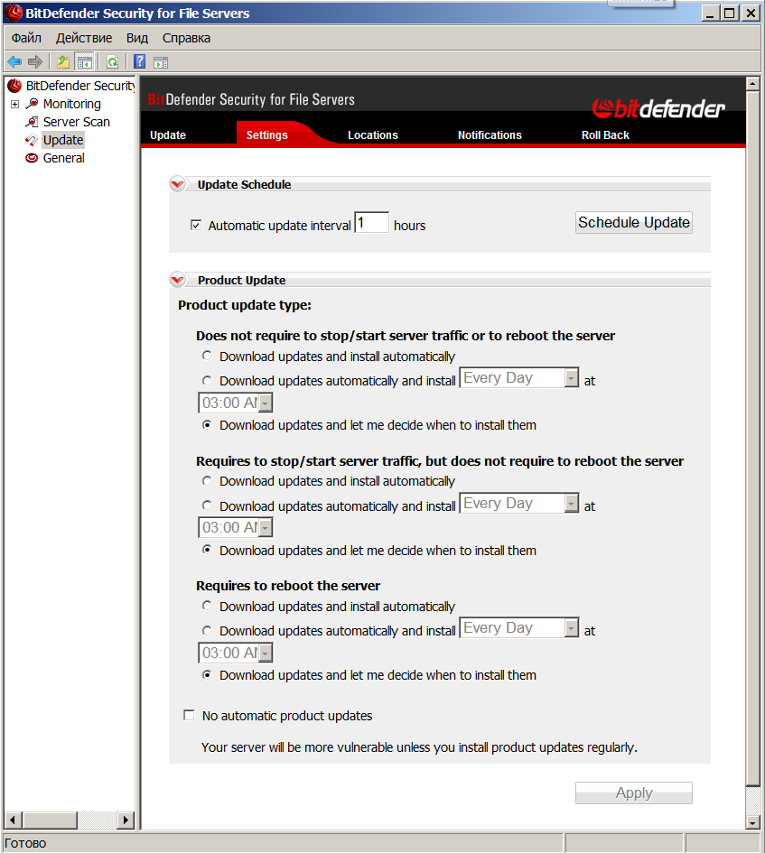This screenshot has width=765, height=853.
Task: Click the vertical scrollbar up arrow
Action: [x=752, y=84]
